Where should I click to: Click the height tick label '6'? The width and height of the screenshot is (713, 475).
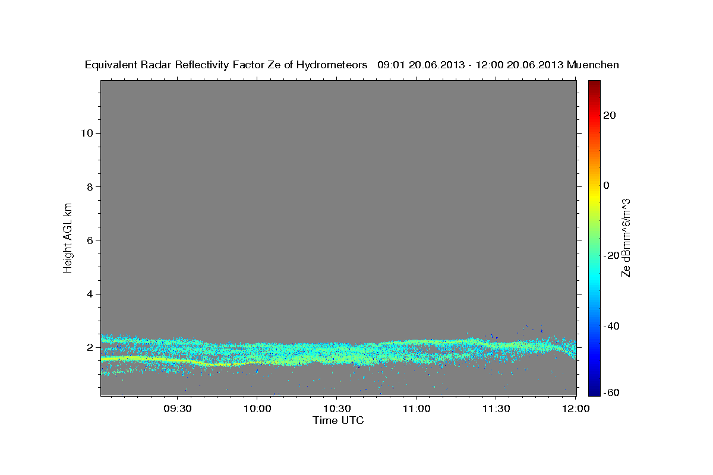coord(89,240)
